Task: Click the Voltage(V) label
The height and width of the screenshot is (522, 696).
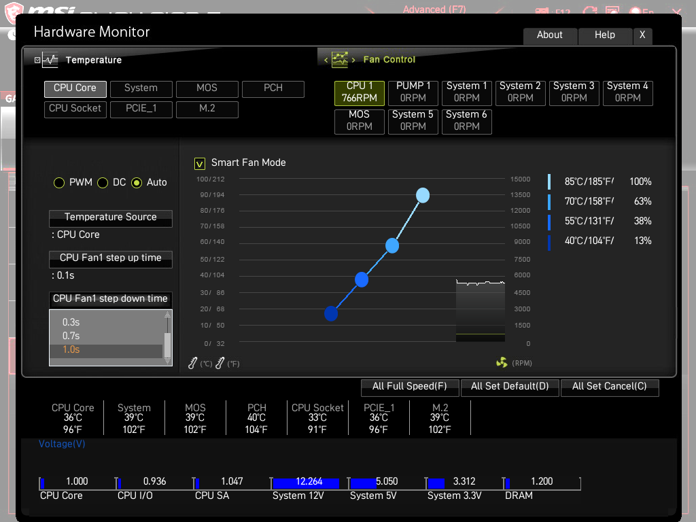Action: pos(62,445)
